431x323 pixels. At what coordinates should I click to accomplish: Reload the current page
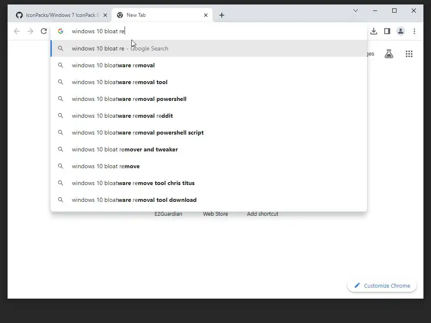(x=44, y=31)
